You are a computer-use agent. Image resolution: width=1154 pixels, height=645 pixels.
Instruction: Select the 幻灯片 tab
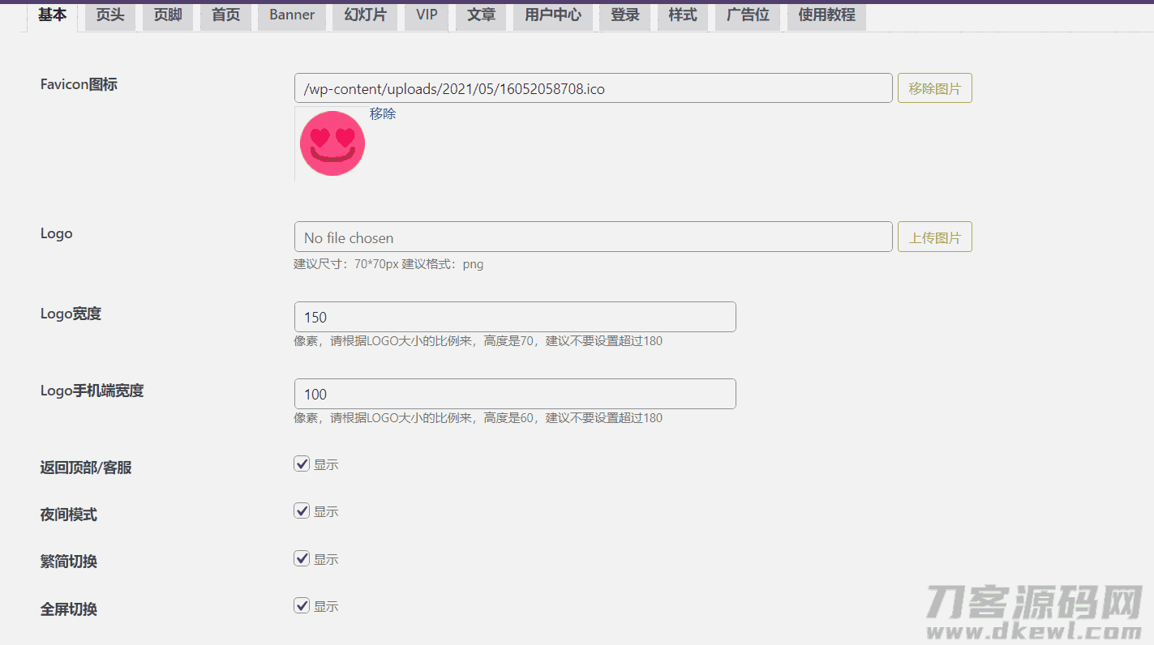pos(365,14)
